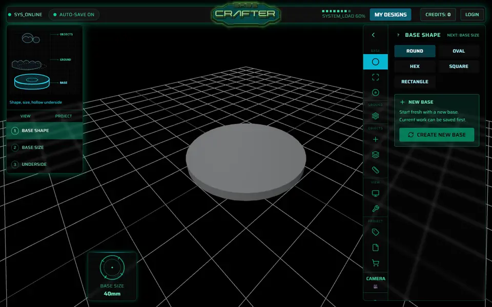Select the ruler measure icon
The image size is (492, 307).
pos(375,170)
